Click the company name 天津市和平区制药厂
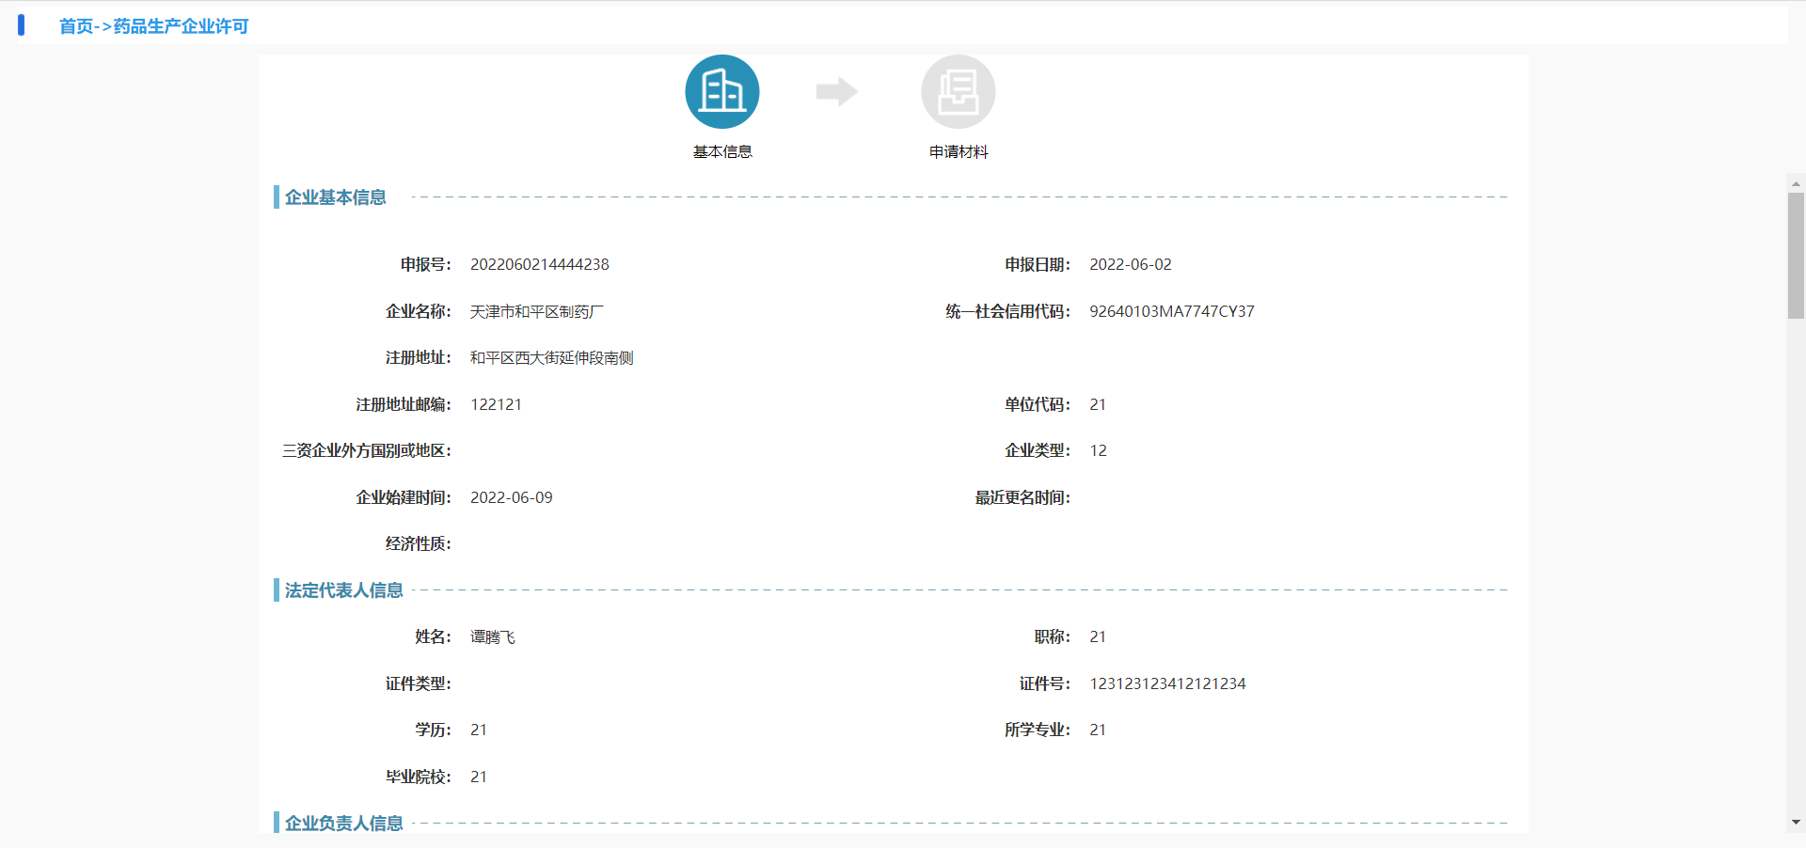Screen dimensions: 1806x848 pos(536,311)
